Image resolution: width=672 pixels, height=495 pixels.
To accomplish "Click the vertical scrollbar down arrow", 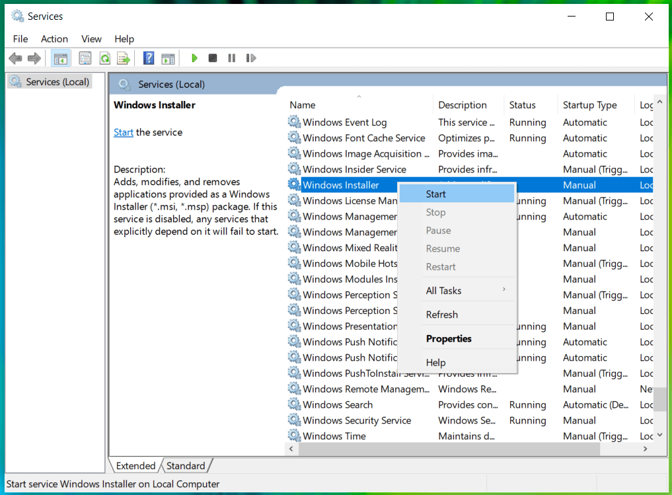I will pos(659,435).
